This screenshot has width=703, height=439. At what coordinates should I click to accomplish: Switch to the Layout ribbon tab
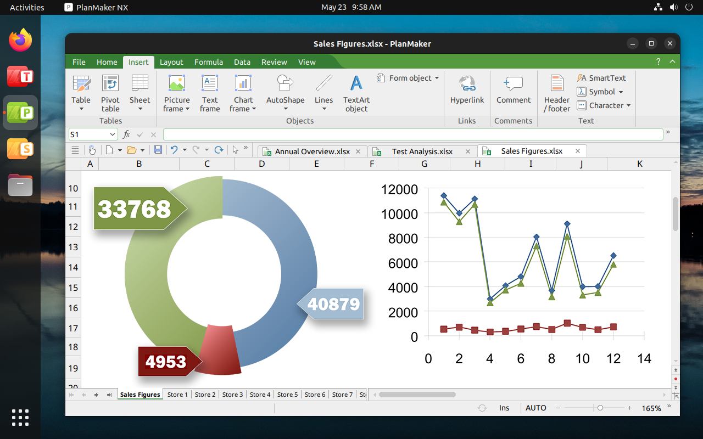click(x=171, y=62)
